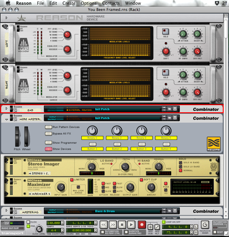Step patch on MORE MASTERI Combinator arrows
The image size is (229, 237).
(164, 118)
